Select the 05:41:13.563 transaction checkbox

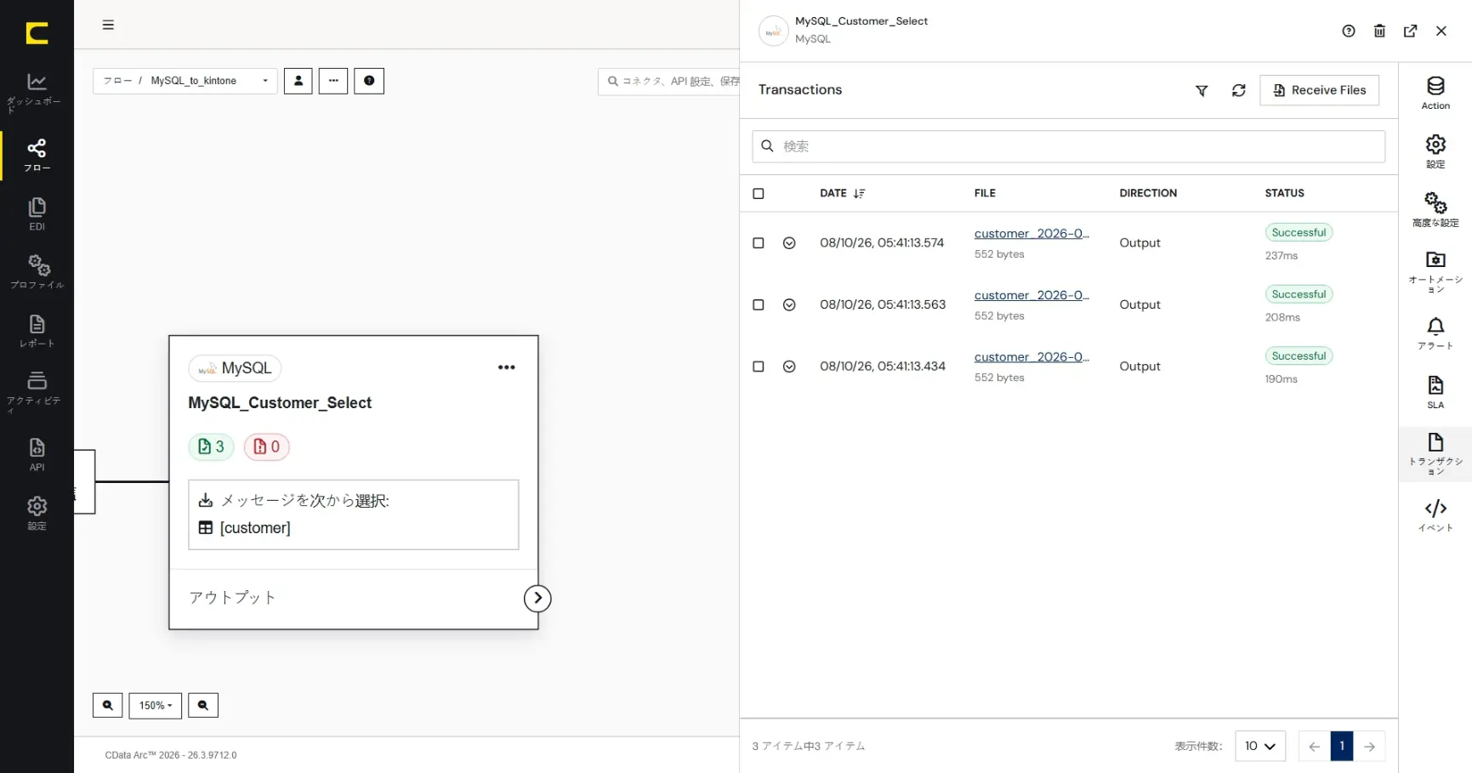point(759,304)
